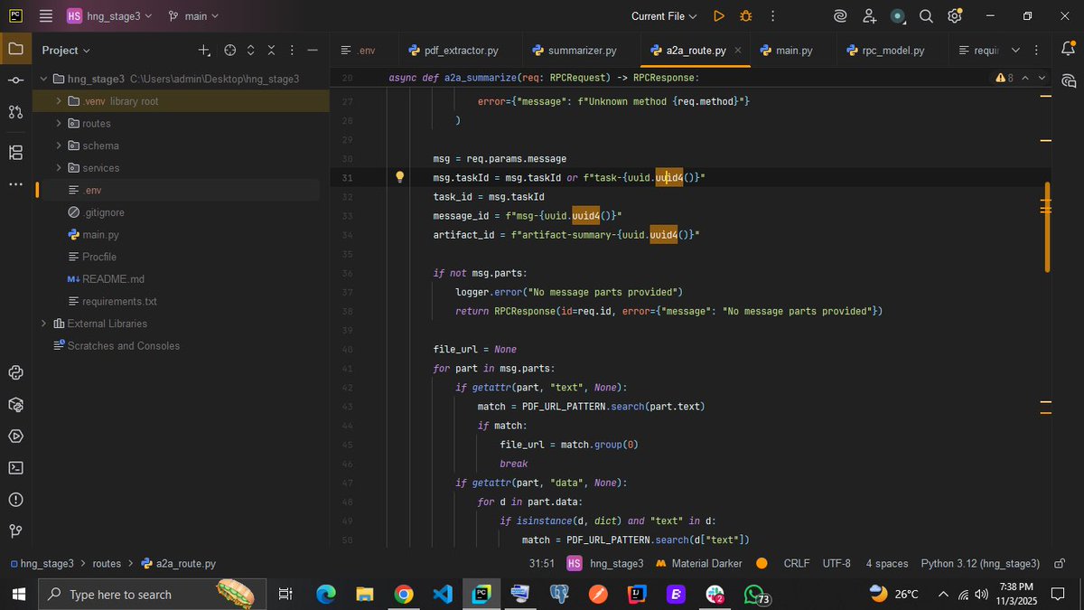Show hidden editor tabs chevron

point(1015,51)
